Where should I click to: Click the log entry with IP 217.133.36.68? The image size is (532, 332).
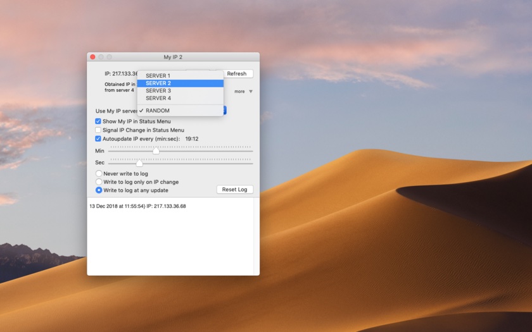(137, 206)
